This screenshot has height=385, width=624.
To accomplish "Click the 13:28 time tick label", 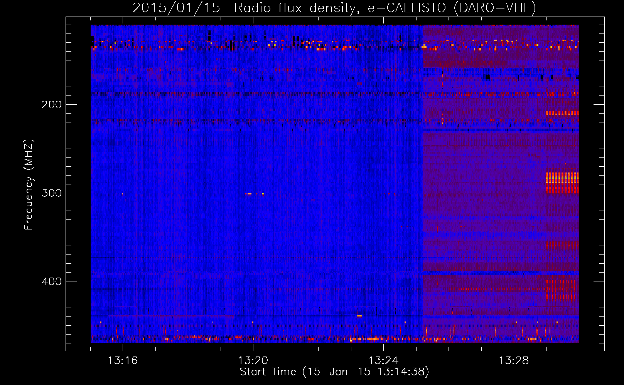I will (514, 361).
